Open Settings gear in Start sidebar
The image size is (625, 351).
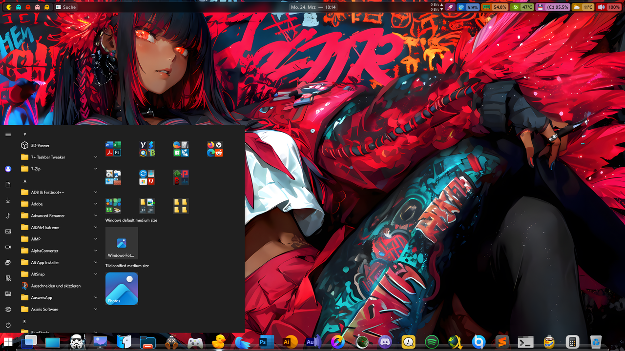tap(8, 310)
